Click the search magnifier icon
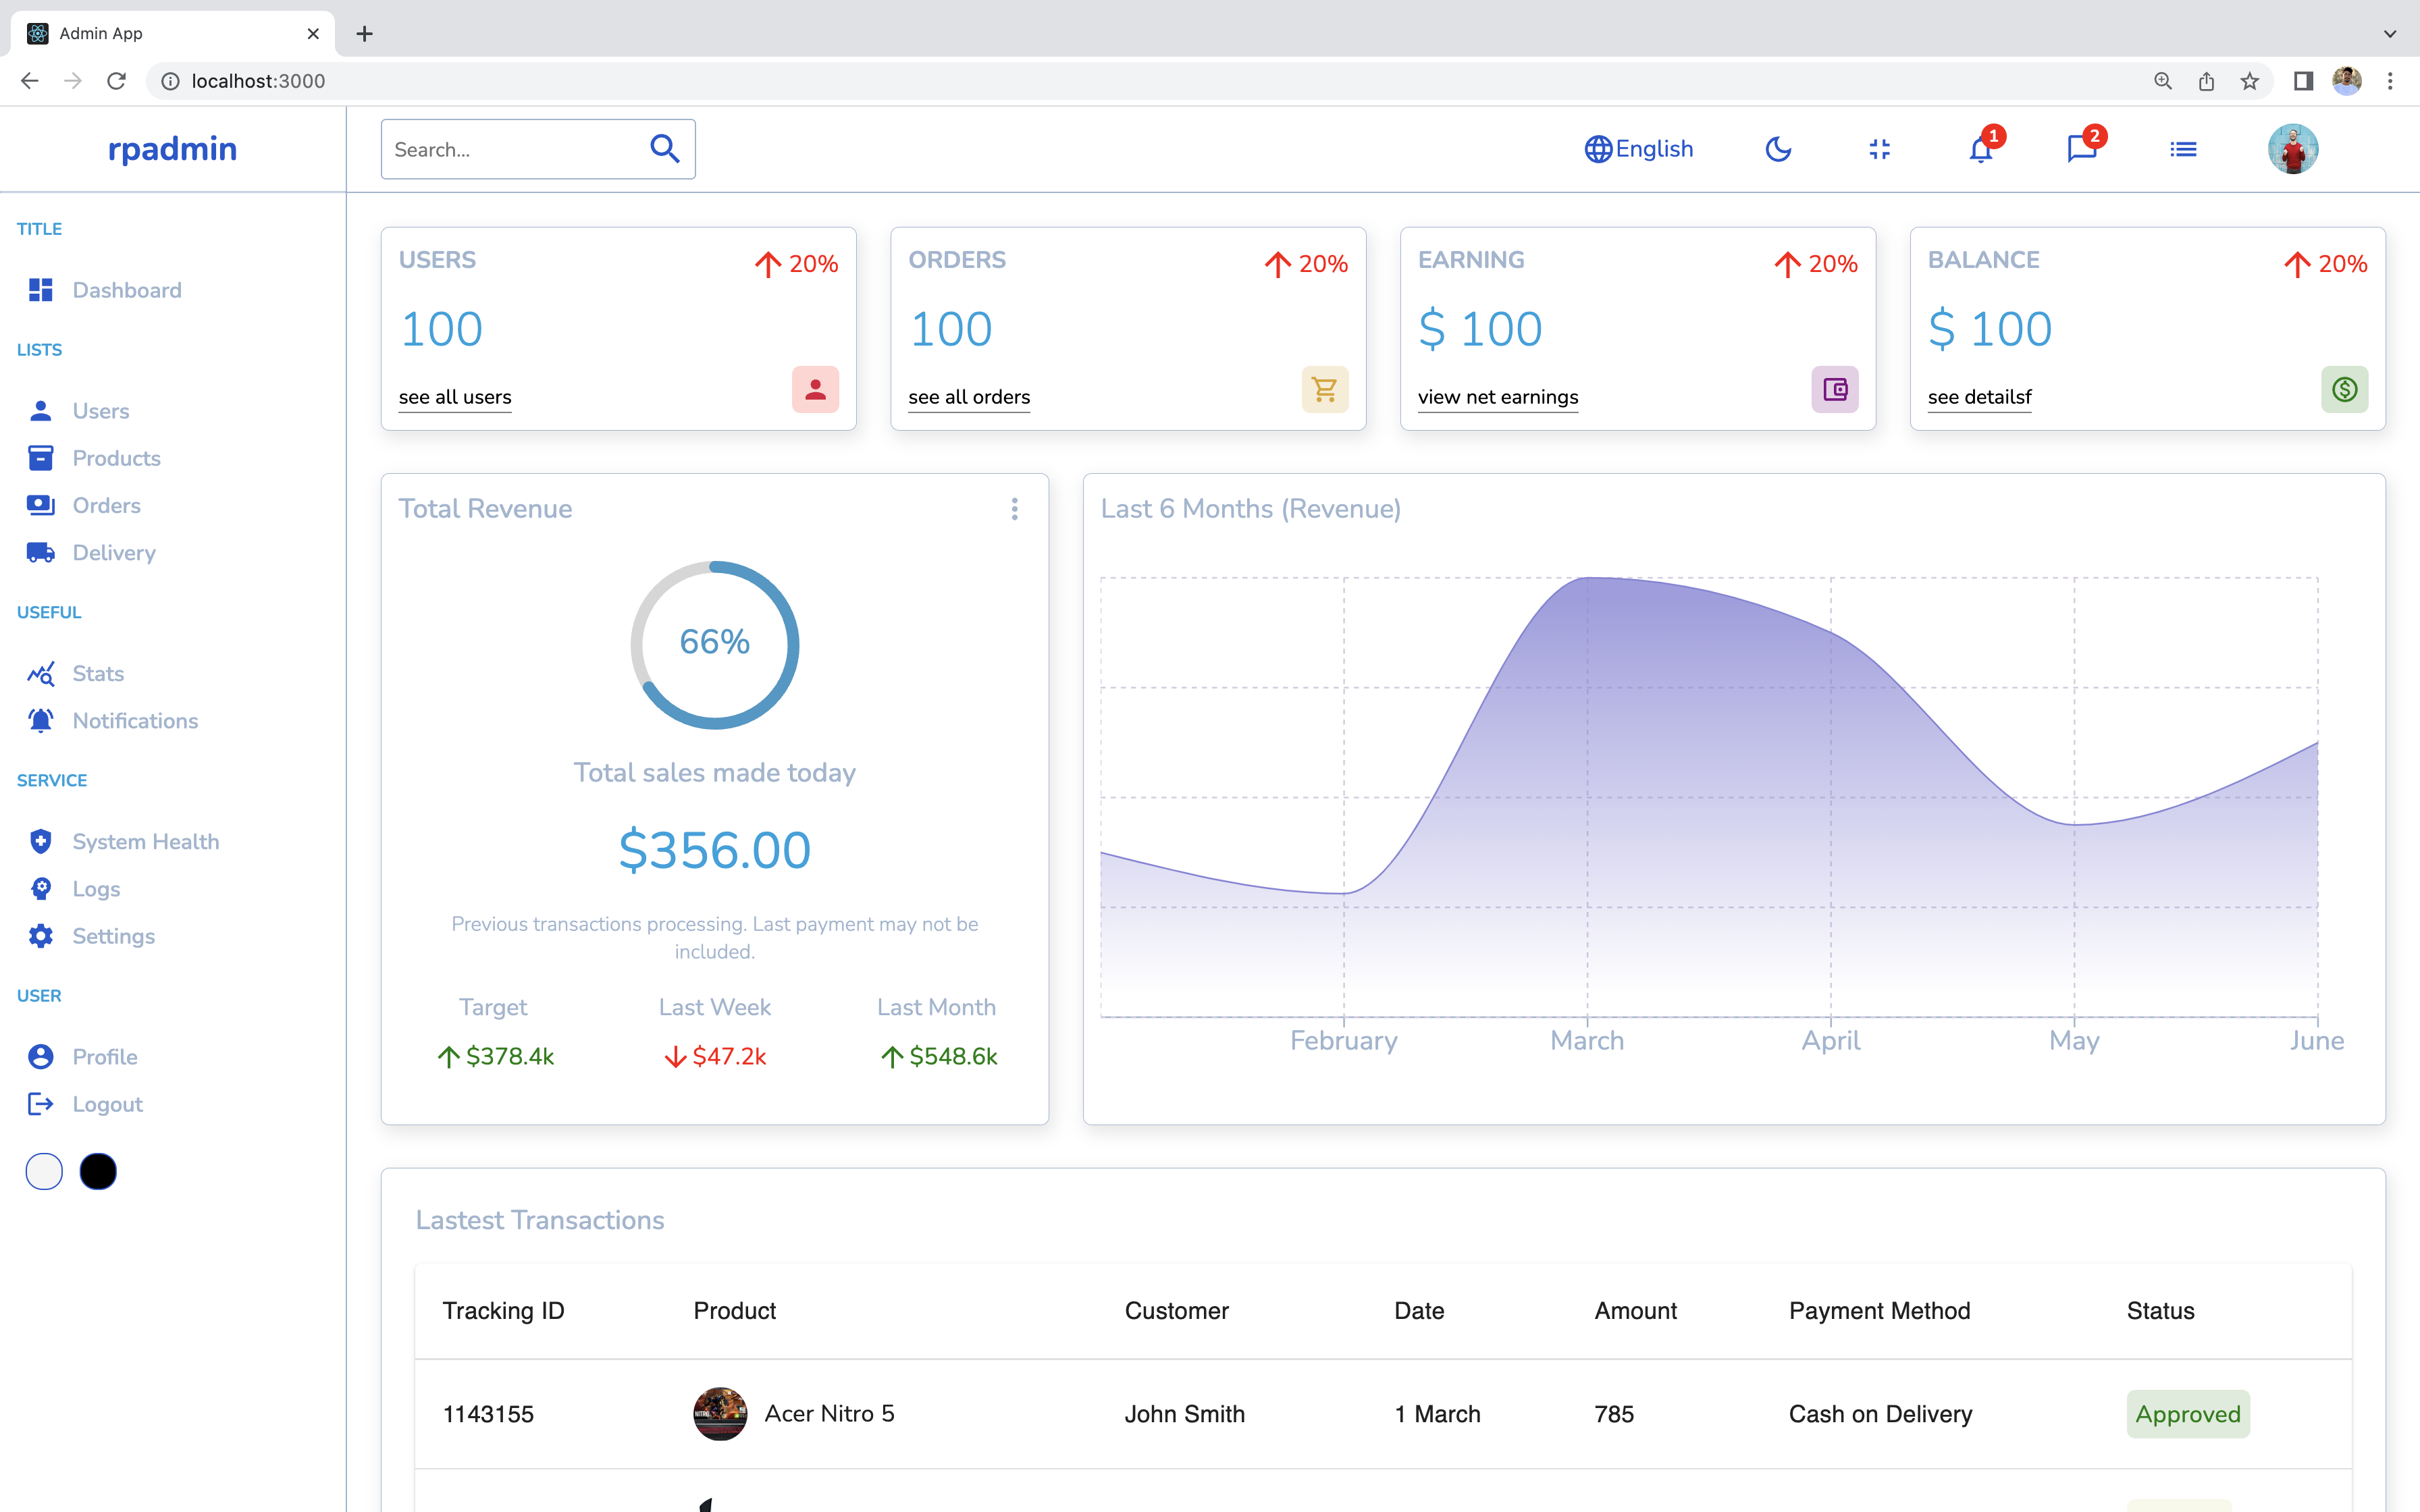Viewport: 2420px width, 1512px height. pyautogui.click(x=665, y=148)
